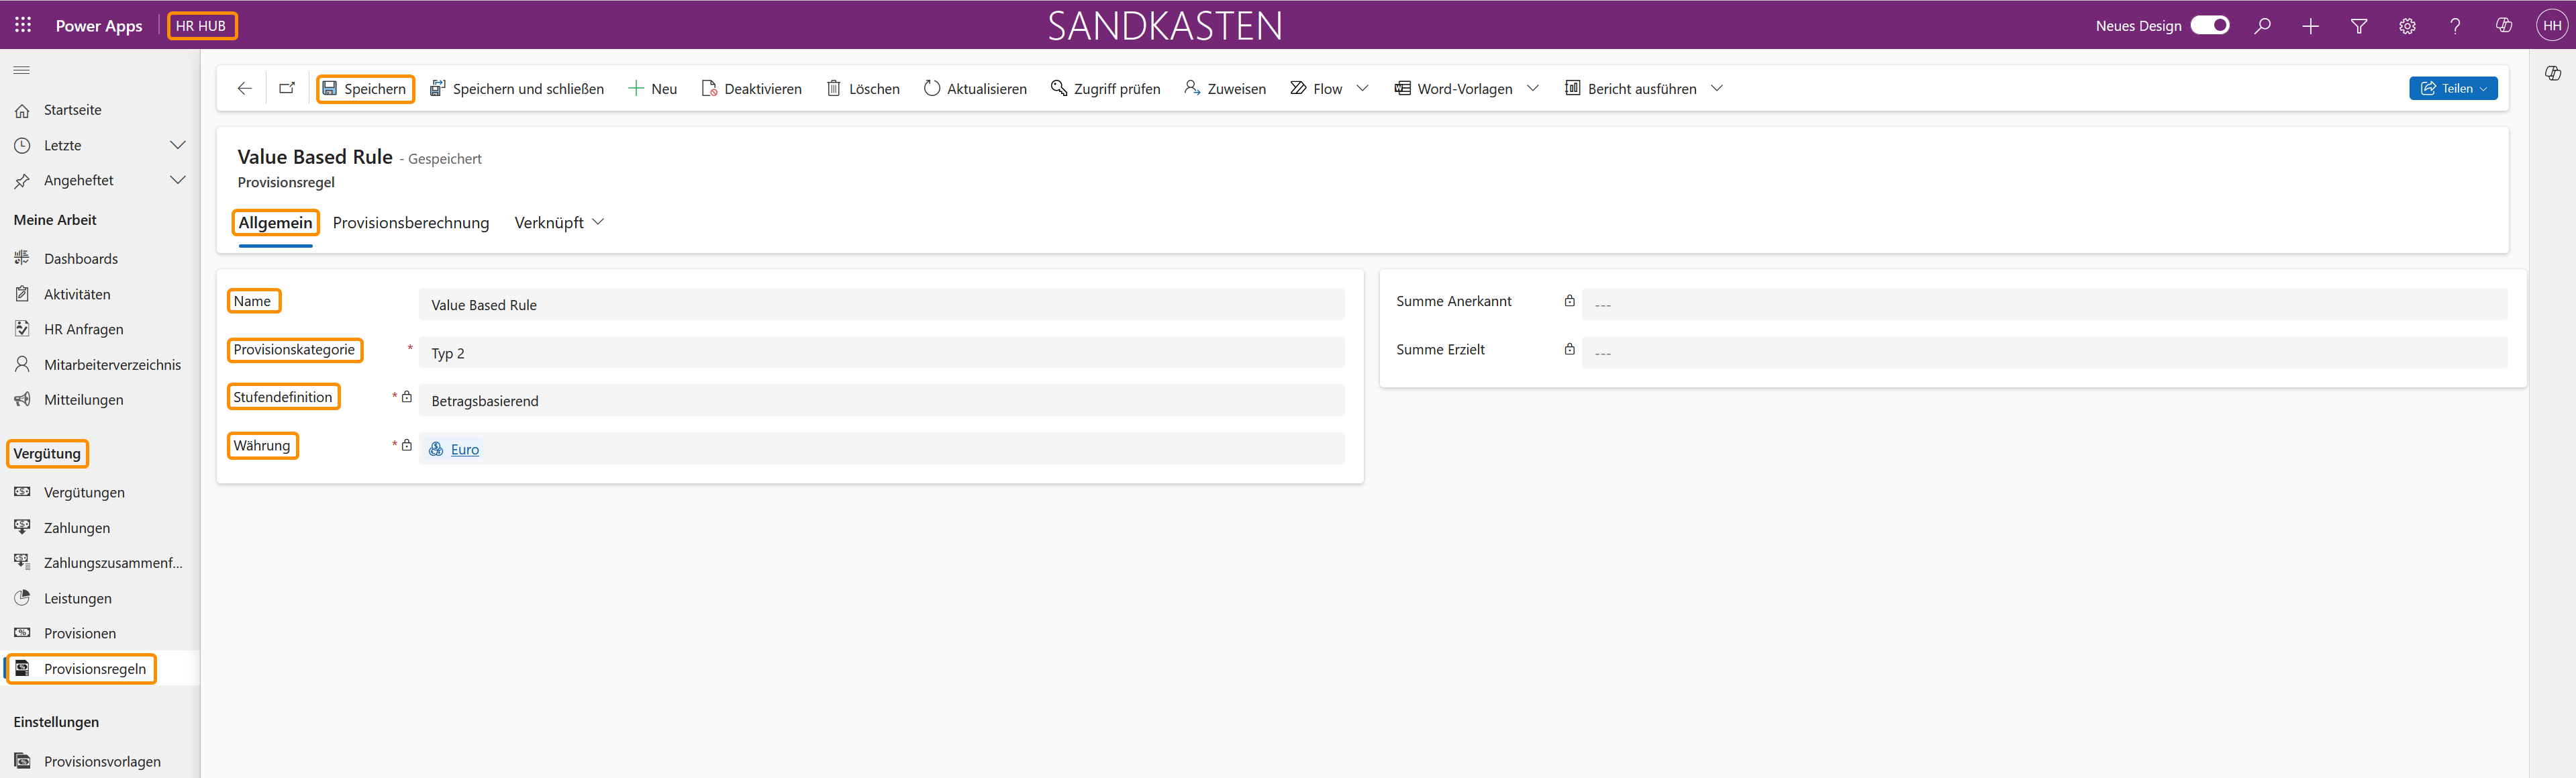The image size is (2576, 778).
Task: Click Aktualisieren to refresh
Action: (975, 89)
